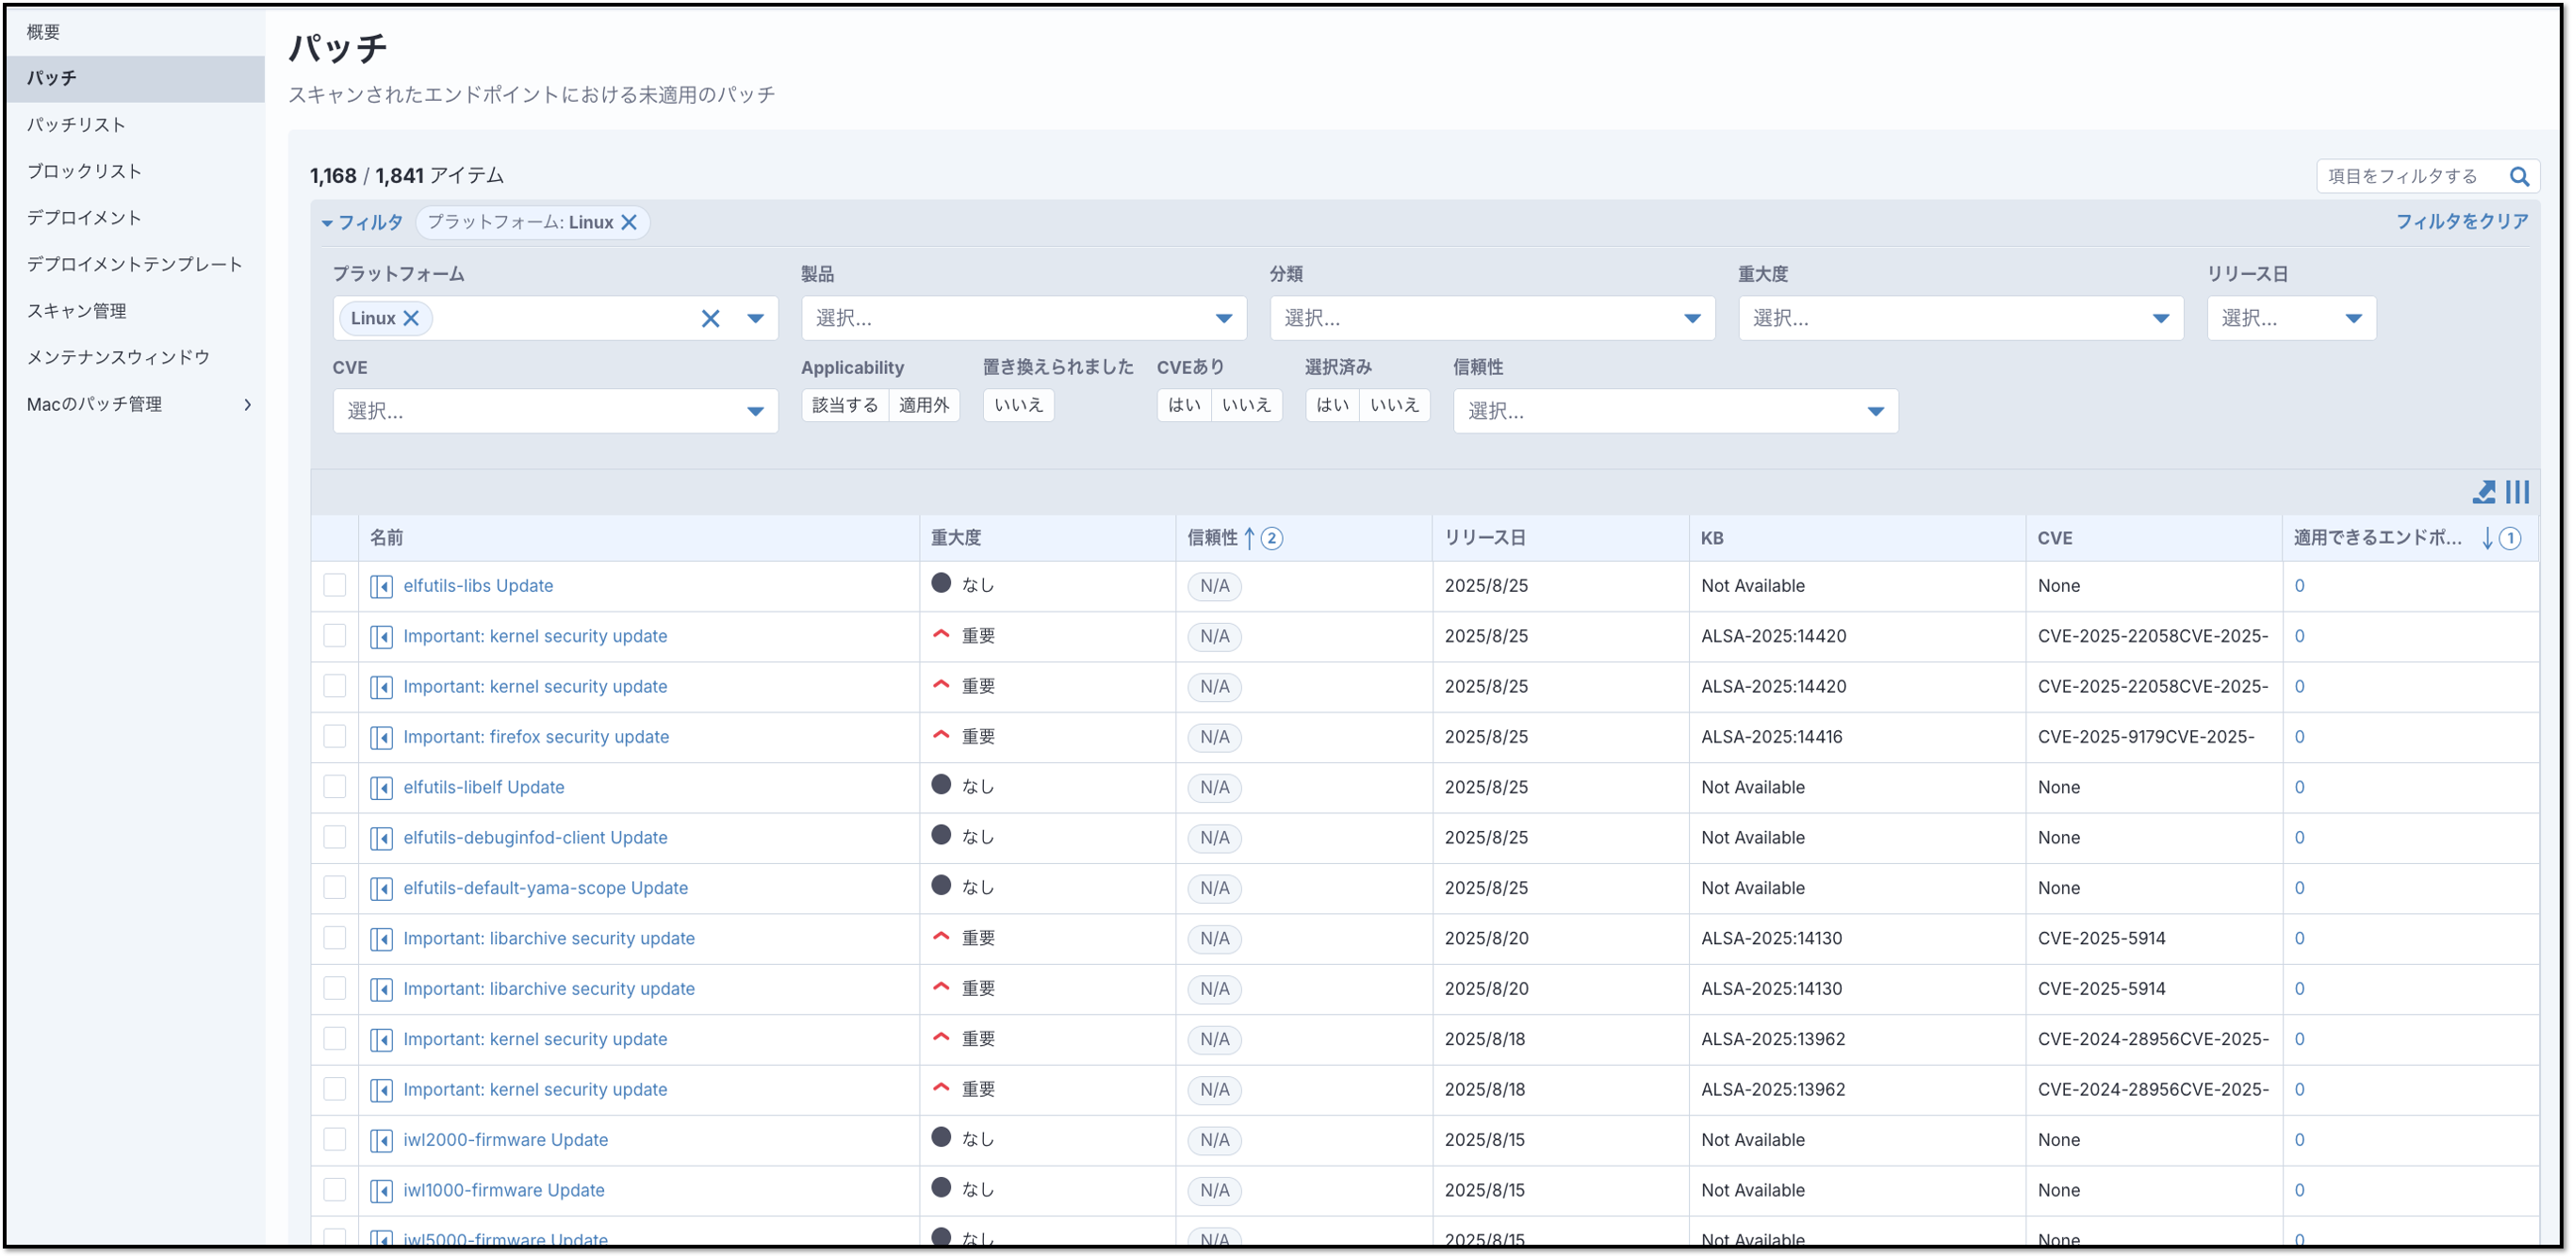This screenshot has height=1257, width=2572.
Task: Toggle the 該当する Applicability filter
Action: tap(844, 405)
